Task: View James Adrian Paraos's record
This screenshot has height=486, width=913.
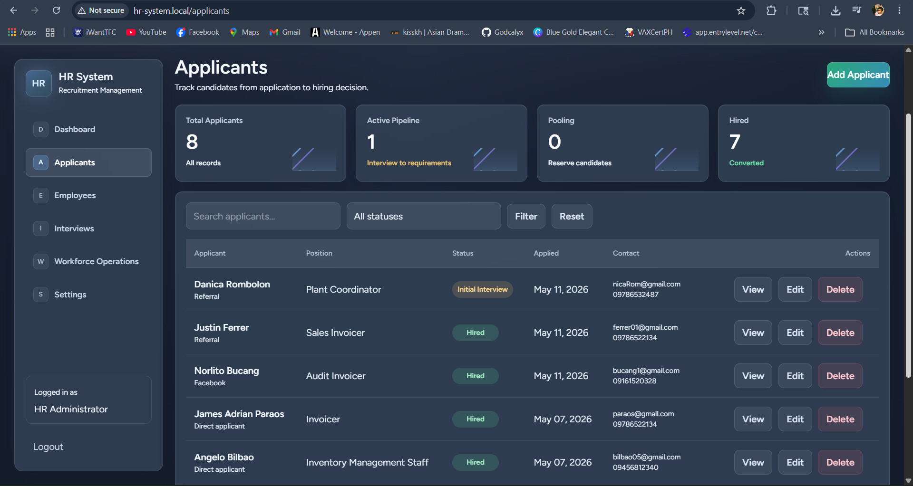Action: 753,419
